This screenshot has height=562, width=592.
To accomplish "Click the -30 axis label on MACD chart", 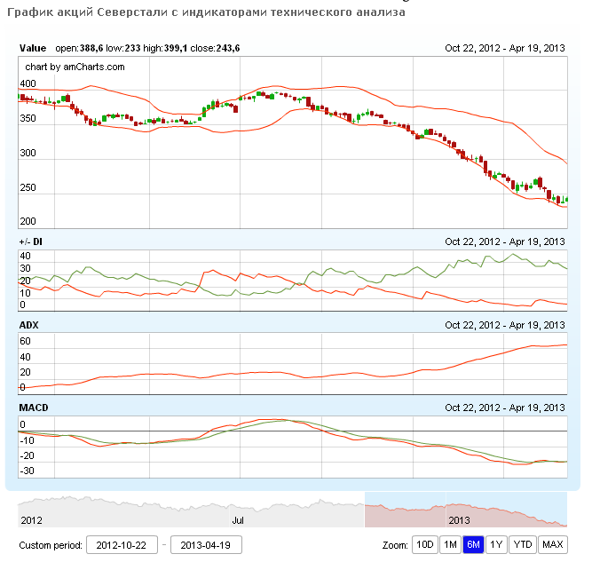I will [27, 471].
